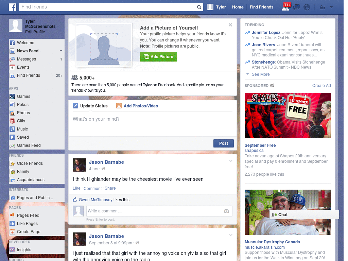Open Jennifer Lopez trending topic
Viewport: 348px width, 261px height.
[266, 33]
